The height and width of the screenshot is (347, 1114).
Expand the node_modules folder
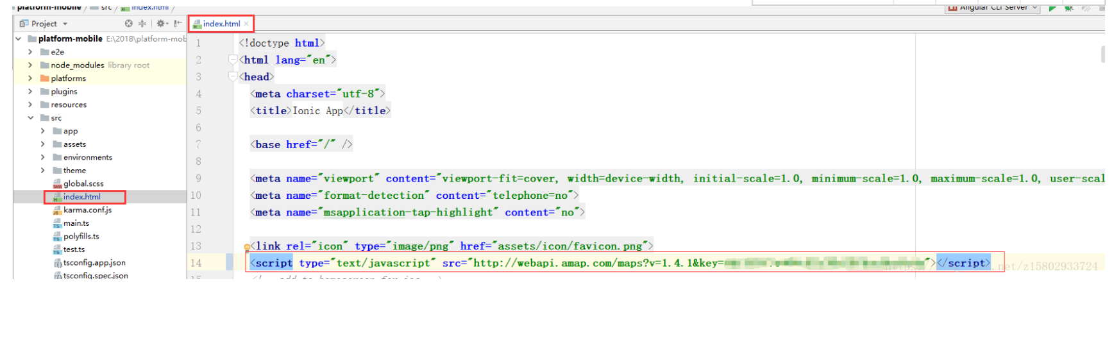30,65
